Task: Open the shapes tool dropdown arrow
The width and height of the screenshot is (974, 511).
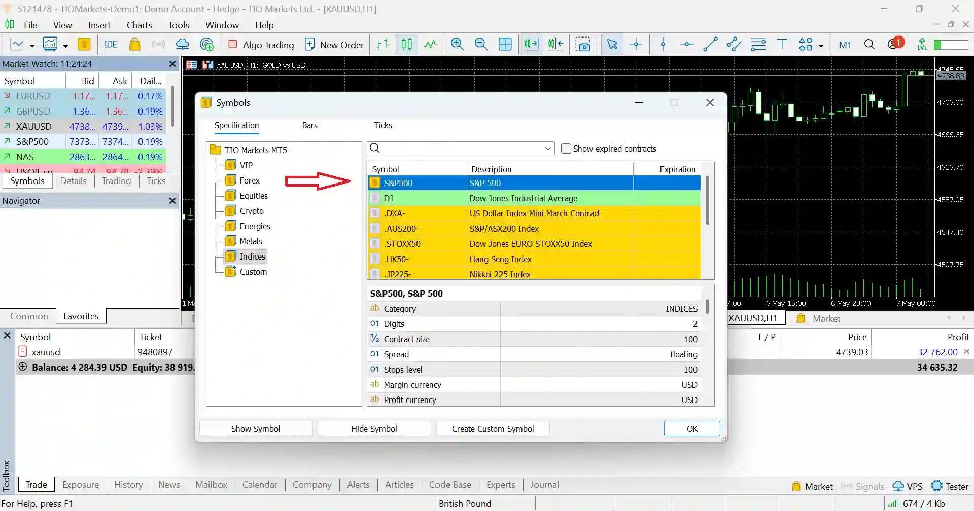Action: coord(821,46)
